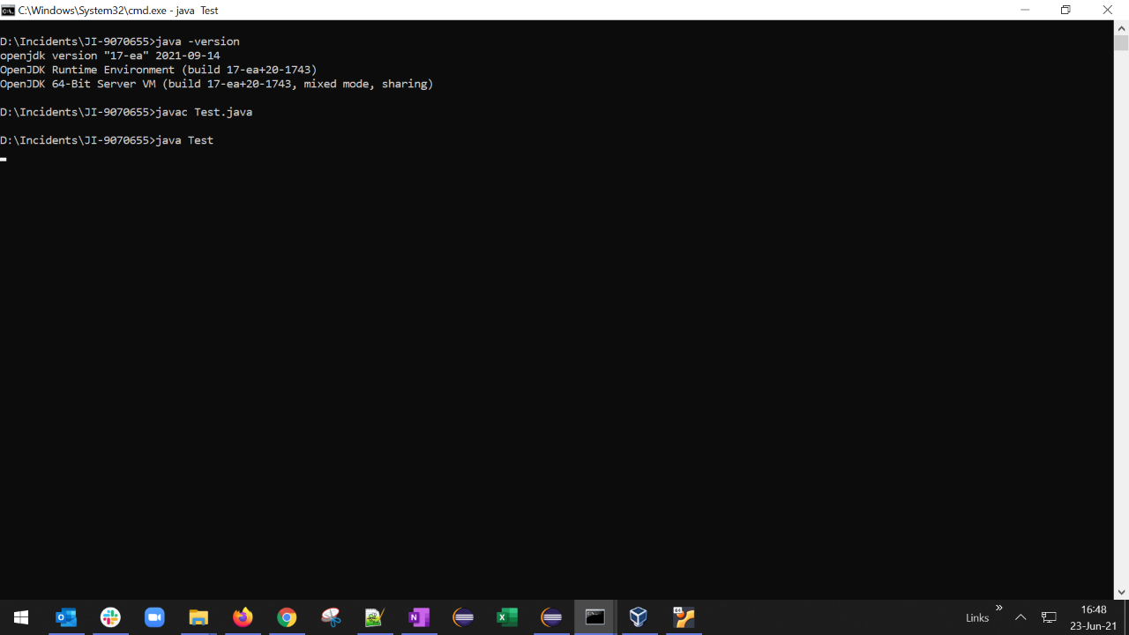1129x635 pixels.
Task: Launch the Snipping Tool
Action: coord(331,617)
